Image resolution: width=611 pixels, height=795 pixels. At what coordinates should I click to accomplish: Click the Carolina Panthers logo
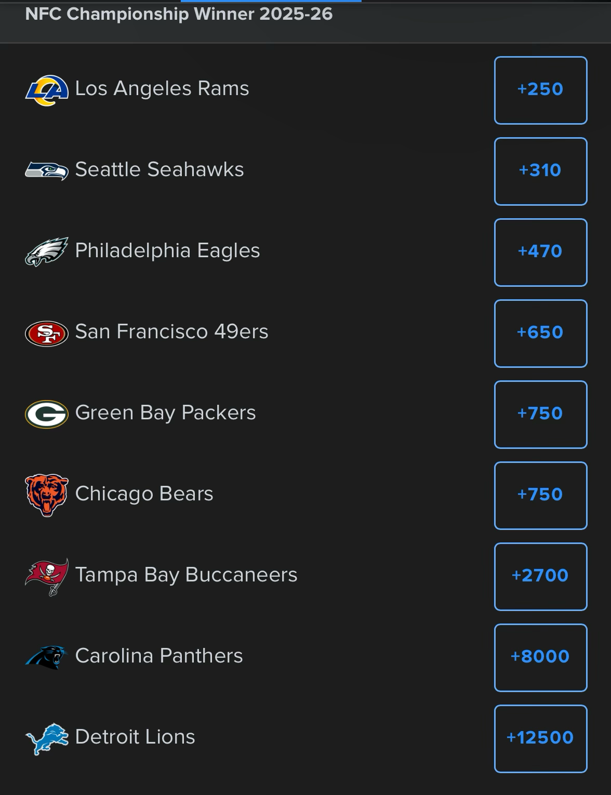point(47,657)
